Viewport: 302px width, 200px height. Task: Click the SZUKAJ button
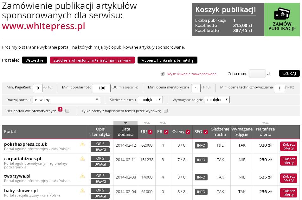pos(289,73)
